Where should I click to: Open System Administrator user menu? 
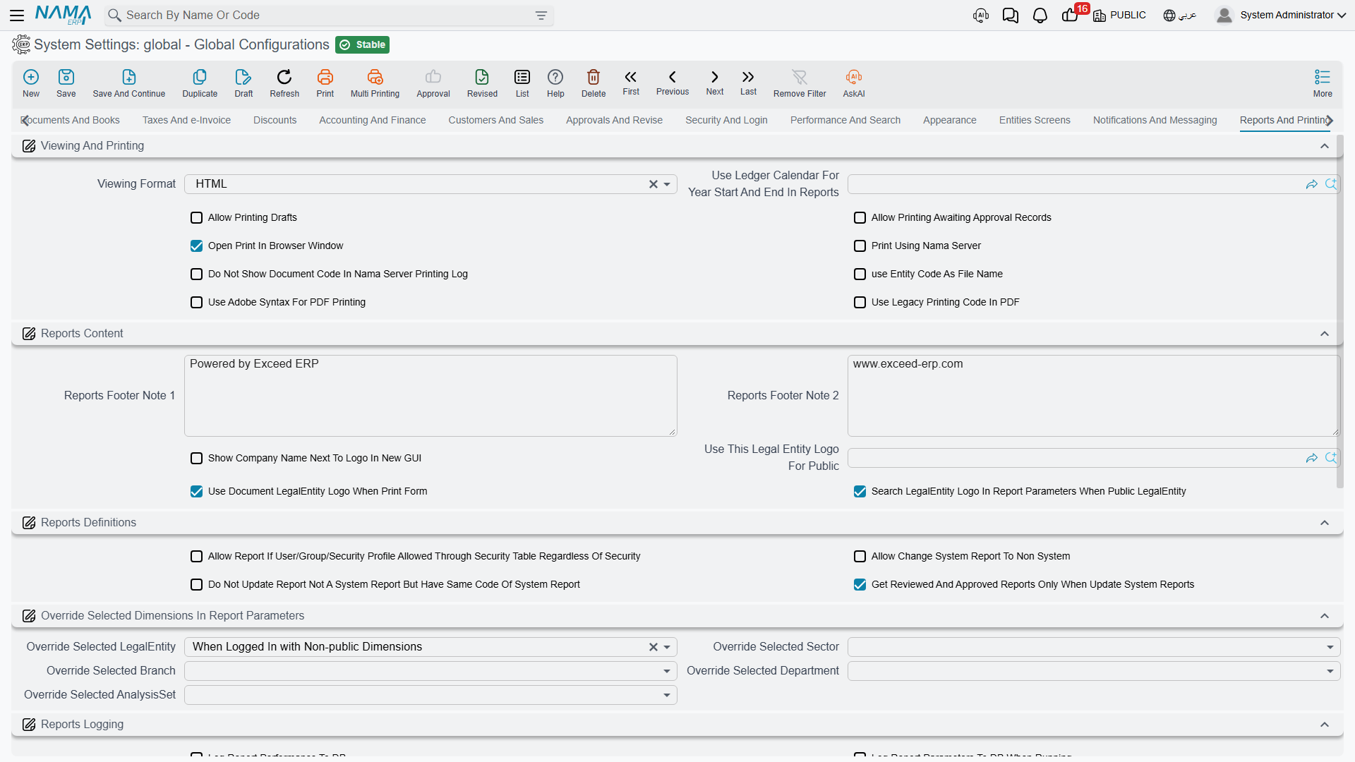(x=1282, y=15)
